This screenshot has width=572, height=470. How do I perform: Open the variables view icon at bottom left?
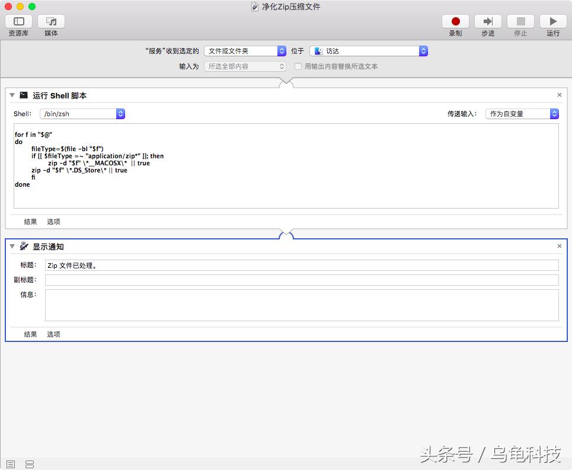(x=29, y=464)
